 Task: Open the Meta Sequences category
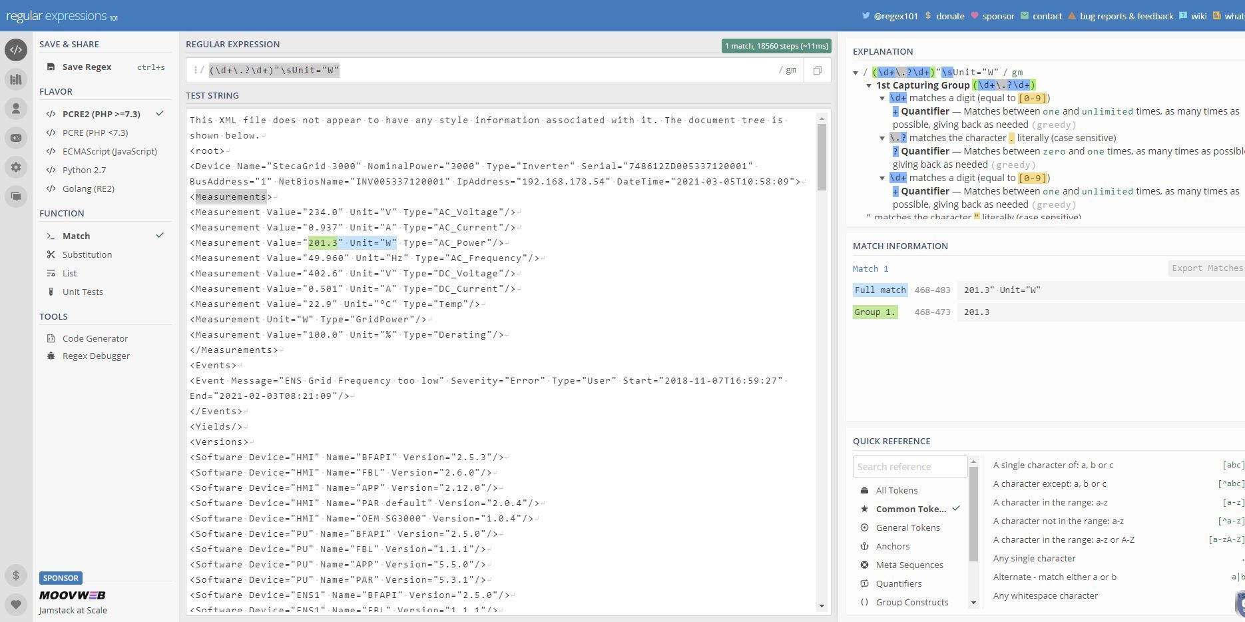[x=910, y=565]
